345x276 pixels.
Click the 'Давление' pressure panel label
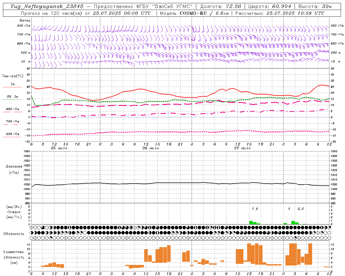[x=14, y=167]
